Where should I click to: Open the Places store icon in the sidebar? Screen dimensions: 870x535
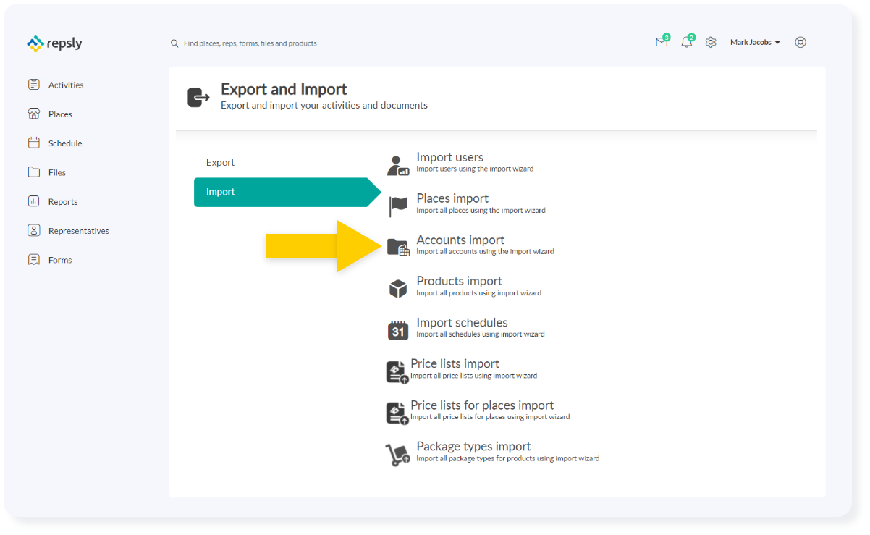[34, 114]
